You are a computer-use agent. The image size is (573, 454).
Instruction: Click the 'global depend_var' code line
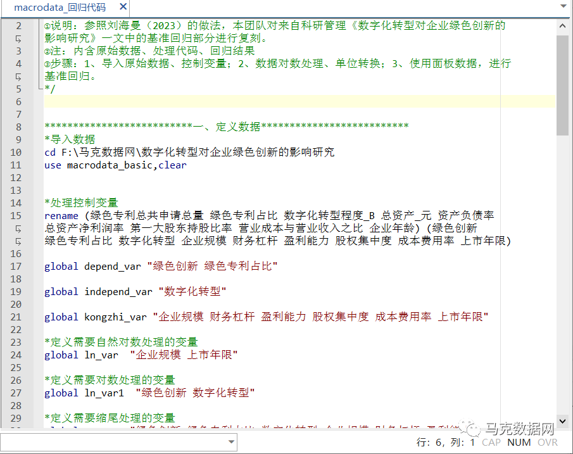tap(161, 267)
